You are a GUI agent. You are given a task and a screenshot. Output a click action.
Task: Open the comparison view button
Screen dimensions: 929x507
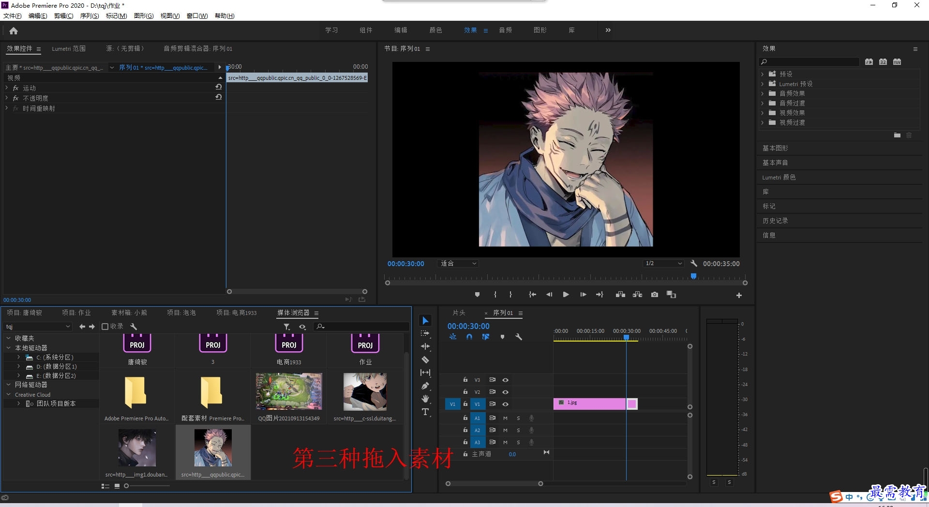pyautogui.click(x=671, y=295)
